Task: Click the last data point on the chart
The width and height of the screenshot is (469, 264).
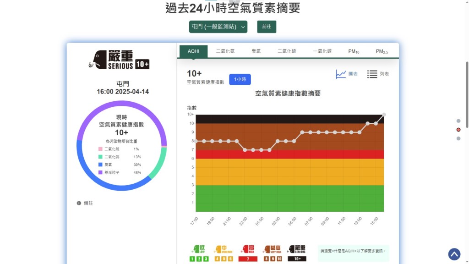Action: pyautogui.click(x=384, y=115)
